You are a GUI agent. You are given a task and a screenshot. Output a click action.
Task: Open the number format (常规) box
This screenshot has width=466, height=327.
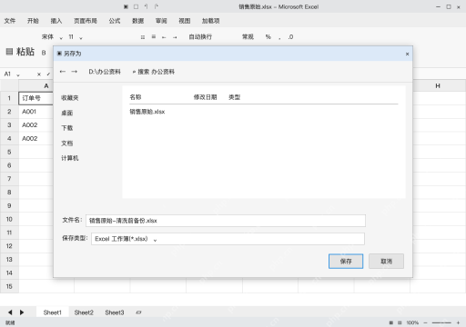point(248,37)
